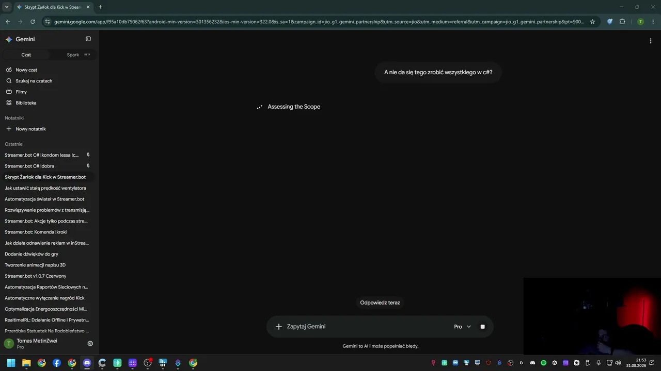This screenshot has height=371, width=661.
Task: Open File Explorer from the taskbar
Action: coord(26,363)
